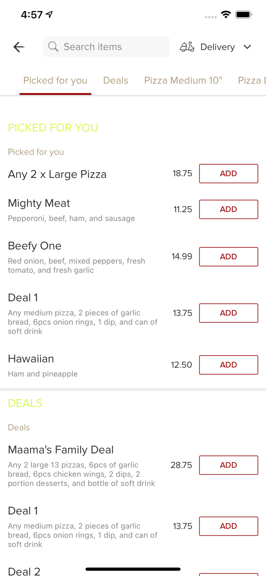The width and height of the screenshot is (266, 576).
Task: Open the Hawaiian item details
Action: (31, 359)
